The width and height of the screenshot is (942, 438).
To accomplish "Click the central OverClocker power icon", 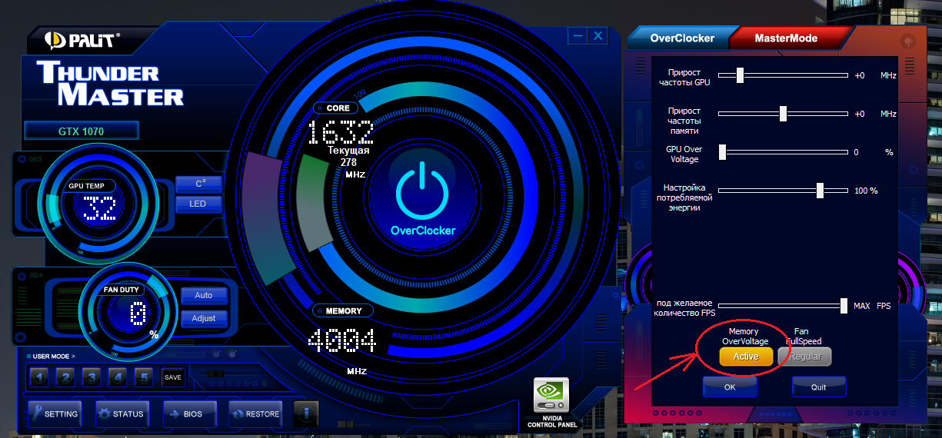I will click(x=421, y=191).
